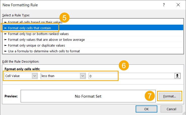
Task: Select 'Format only unique or duplicate values'
Action: click(x=36, y=45)
